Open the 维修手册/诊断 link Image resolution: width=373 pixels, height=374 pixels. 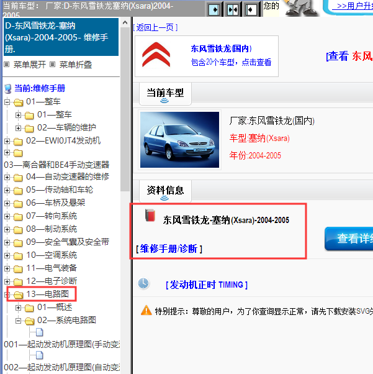(169, 249)
